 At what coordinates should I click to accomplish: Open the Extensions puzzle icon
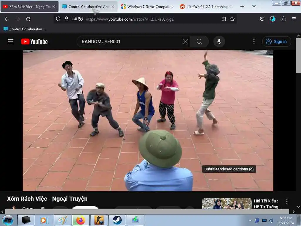(283, 19)
